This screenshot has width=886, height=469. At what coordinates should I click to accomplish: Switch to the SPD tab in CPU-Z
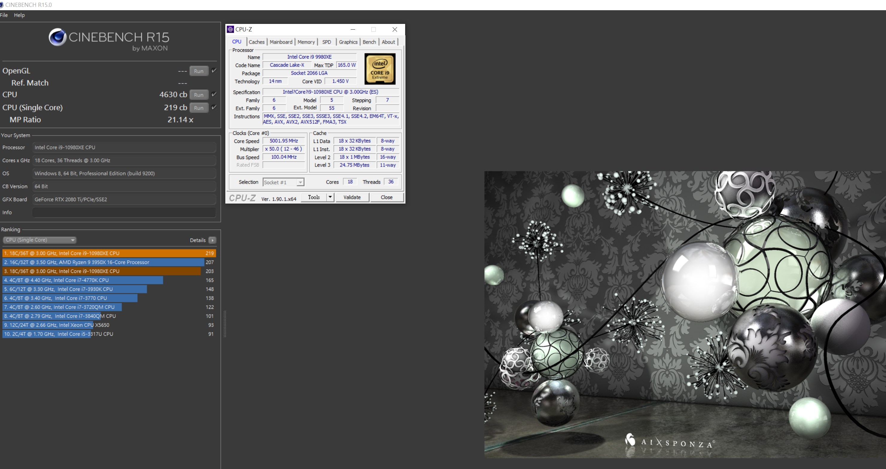coord(327,42)
